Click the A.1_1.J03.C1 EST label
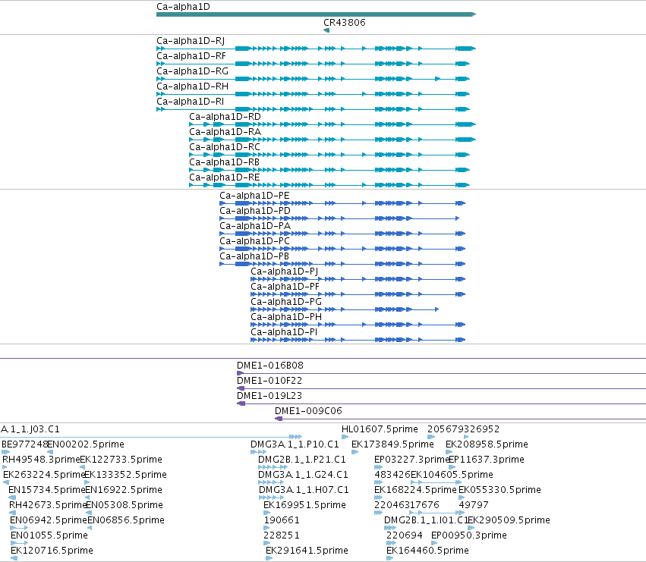This screenshot has height=562, width=646. [30, 429]
